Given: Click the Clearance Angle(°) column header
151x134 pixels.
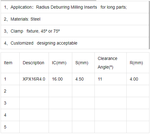Looking at the screenshot, I should click(x=111, y=63).
